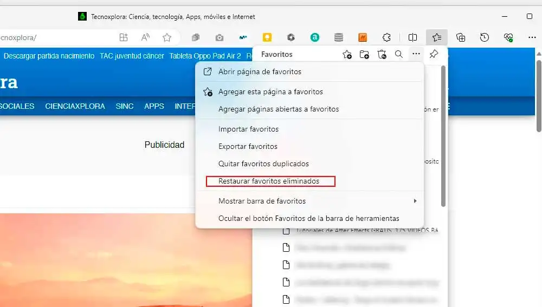This screenshot has height=307, width=542.
Task: Open browser History icon
Action: 485,37
